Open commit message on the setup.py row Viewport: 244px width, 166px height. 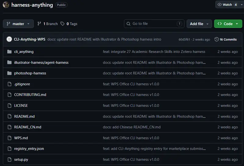tap(131, 159)
